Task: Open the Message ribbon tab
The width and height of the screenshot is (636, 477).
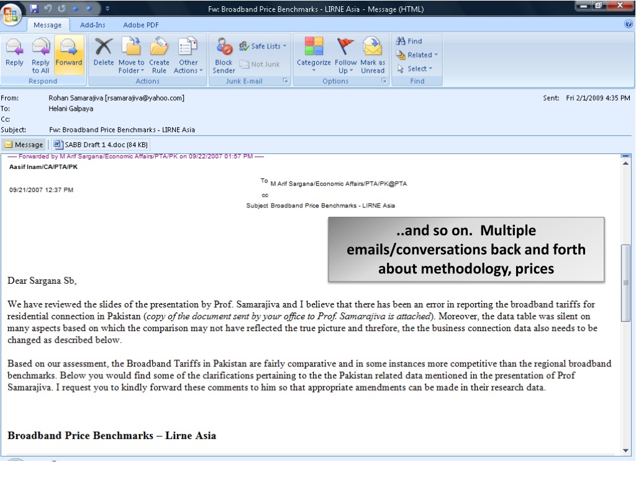Action: (48, 25)
